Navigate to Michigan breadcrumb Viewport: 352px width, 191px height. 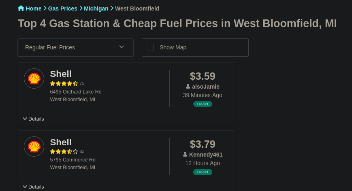point(96,8)
